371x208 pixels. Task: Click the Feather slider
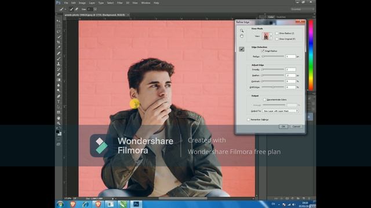tap(273, 75)
